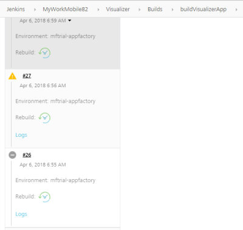Navigate to the Builds breadcrumb
This screenshot has height=230, width=243.
point(155,9)
